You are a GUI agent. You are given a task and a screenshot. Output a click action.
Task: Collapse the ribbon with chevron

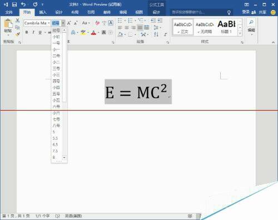(x=273, y=42)
